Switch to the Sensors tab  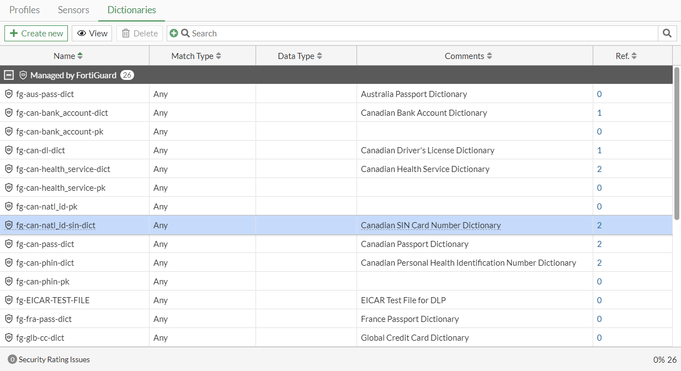point(73,9)
